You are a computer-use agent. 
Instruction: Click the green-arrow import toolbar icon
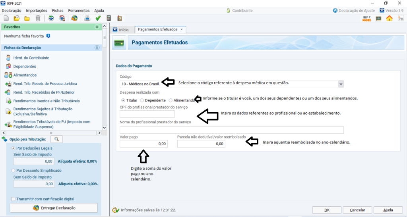(51, 18)
